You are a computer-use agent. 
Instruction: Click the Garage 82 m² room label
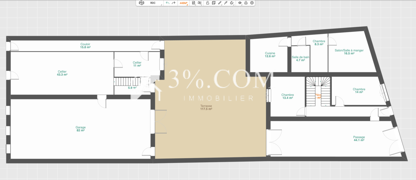(x=80, y=129)
